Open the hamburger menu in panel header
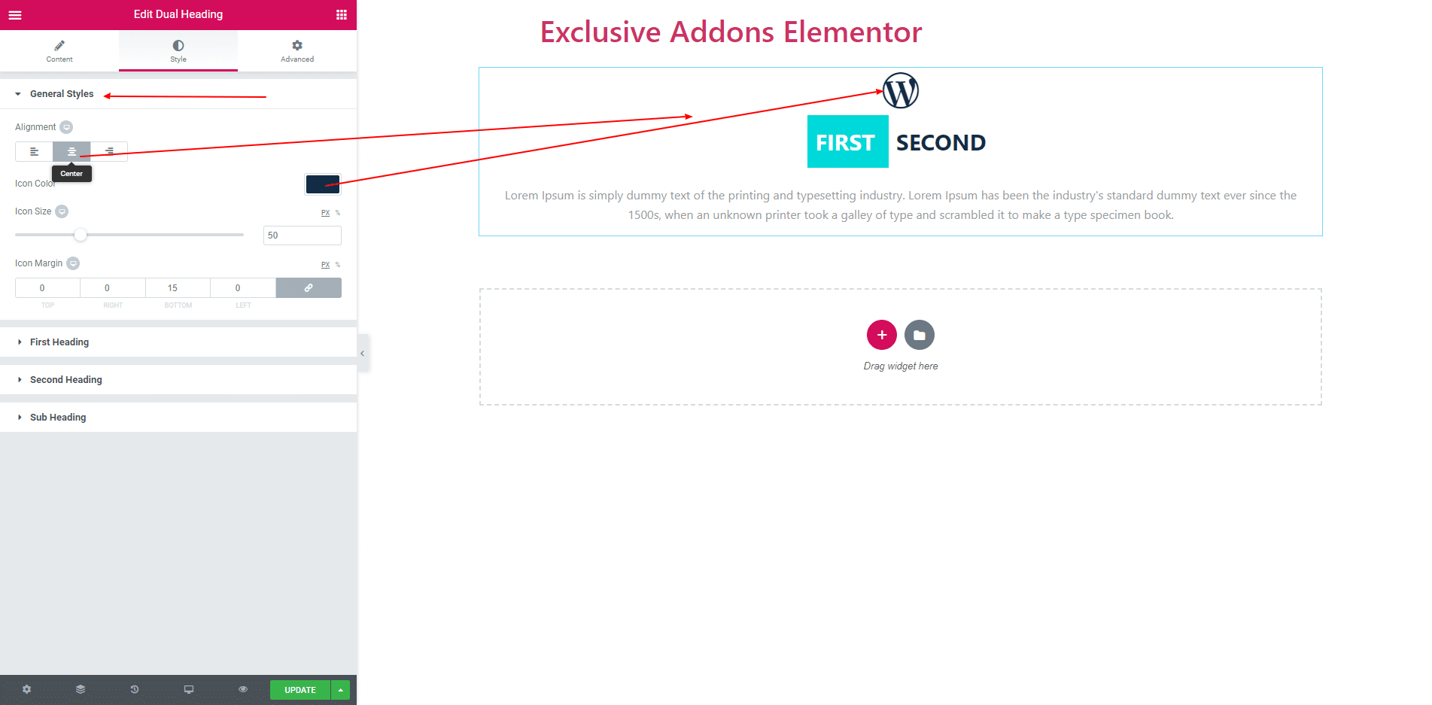 (x=15, y=14)
